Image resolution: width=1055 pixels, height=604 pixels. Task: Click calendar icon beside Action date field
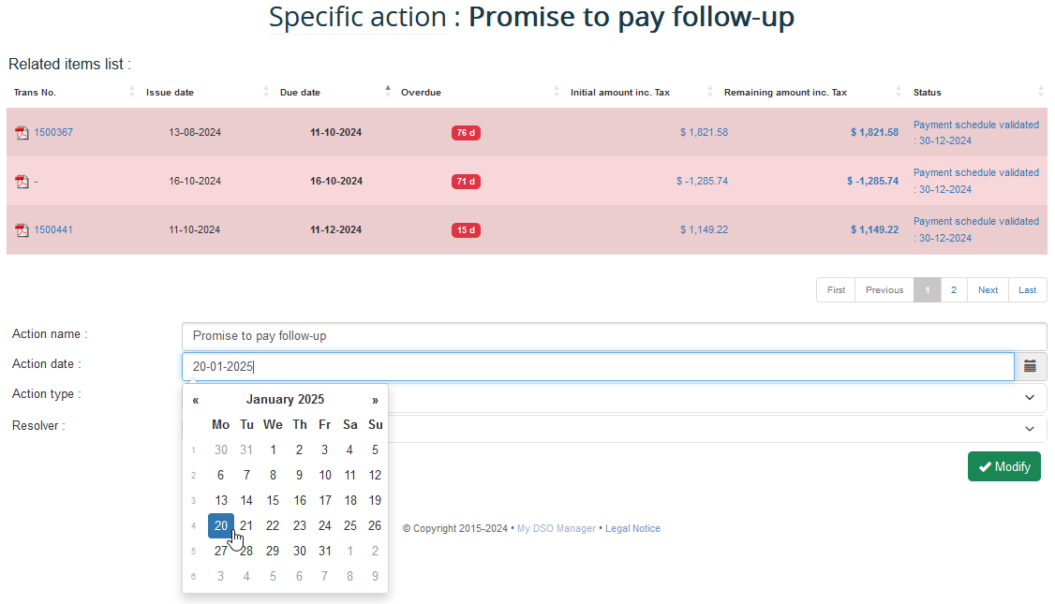click(x=1030, y=366)
